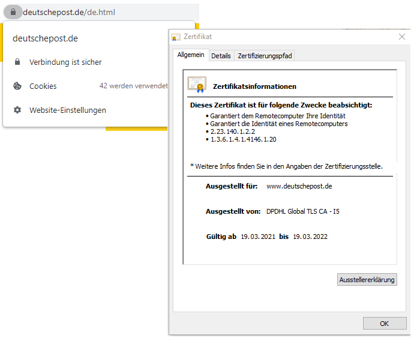The height and width of the screenshot is (338, 414).
Task: Open Verbindung ist sicher entry
Action: pyautogui.click(x=86, y=62)
